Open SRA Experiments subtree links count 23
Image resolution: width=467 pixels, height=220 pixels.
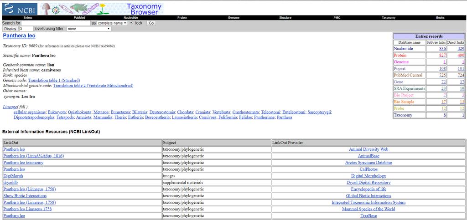click(443, 88)
